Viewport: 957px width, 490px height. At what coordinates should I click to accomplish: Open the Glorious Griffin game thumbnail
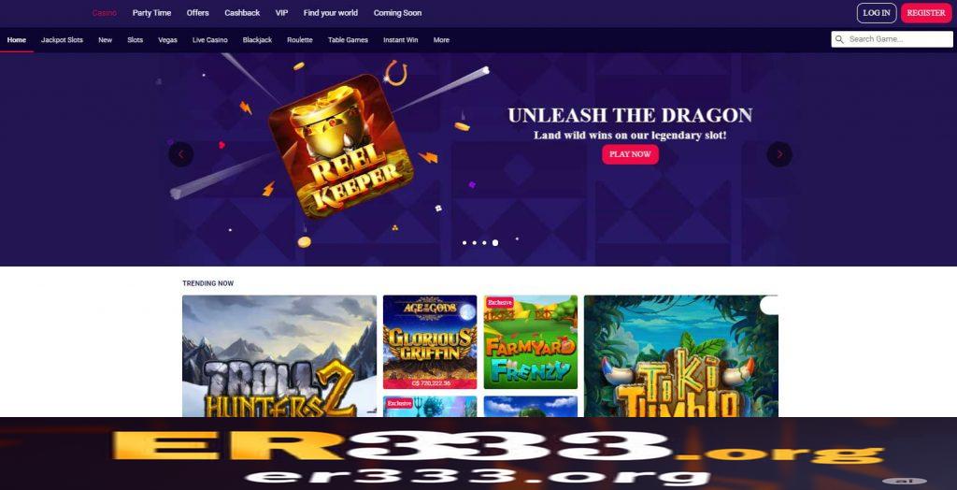point(430,342)
